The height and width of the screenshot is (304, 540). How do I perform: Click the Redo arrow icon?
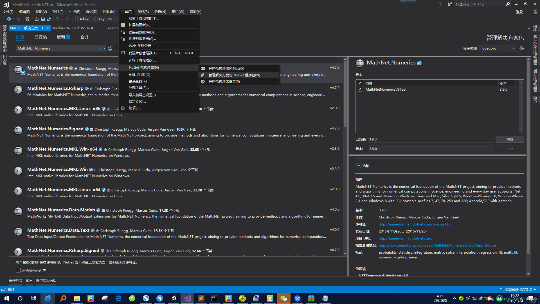[67, 19]
